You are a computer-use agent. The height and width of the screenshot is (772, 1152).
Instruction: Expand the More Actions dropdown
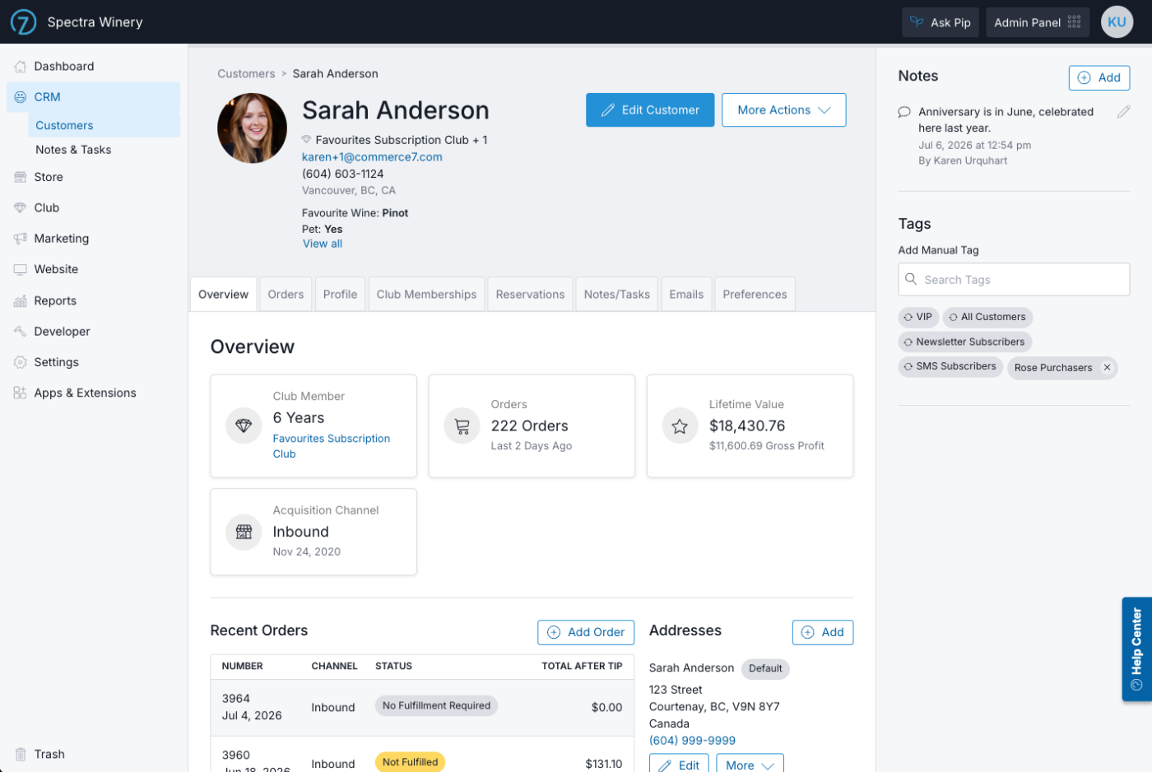(783, 110)
